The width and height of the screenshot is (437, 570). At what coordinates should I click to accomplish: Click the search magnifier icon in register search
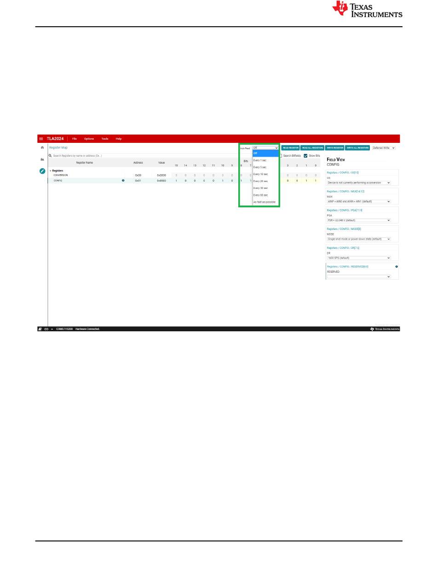50,156
